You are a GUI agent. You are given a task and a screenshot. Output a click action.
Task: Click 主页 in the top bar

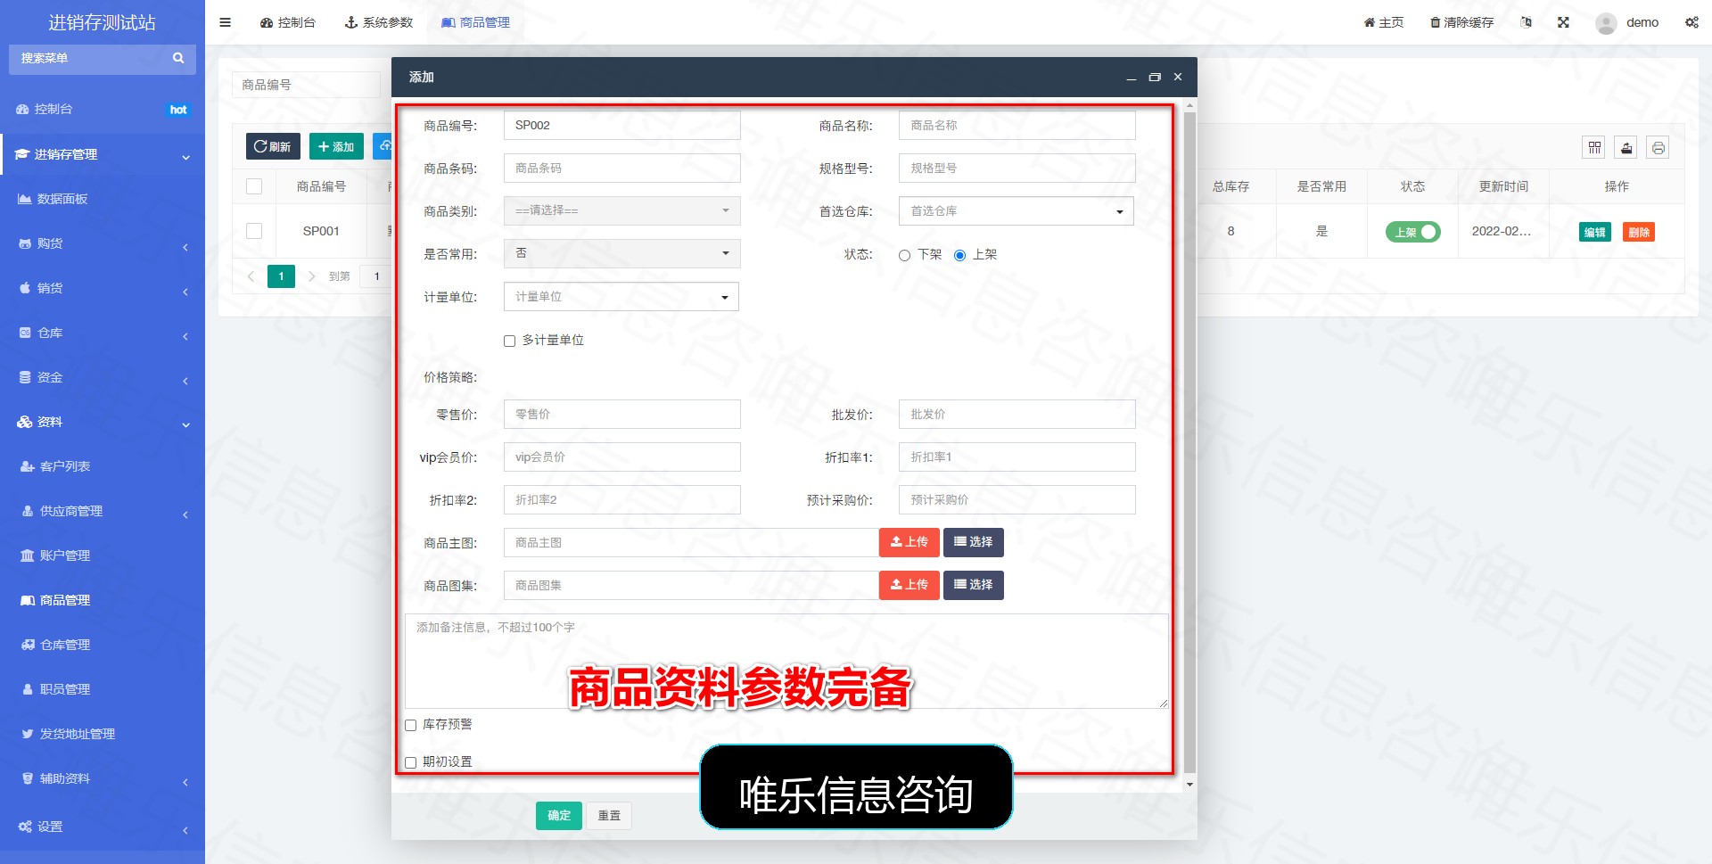click(x=1384, y=22)
